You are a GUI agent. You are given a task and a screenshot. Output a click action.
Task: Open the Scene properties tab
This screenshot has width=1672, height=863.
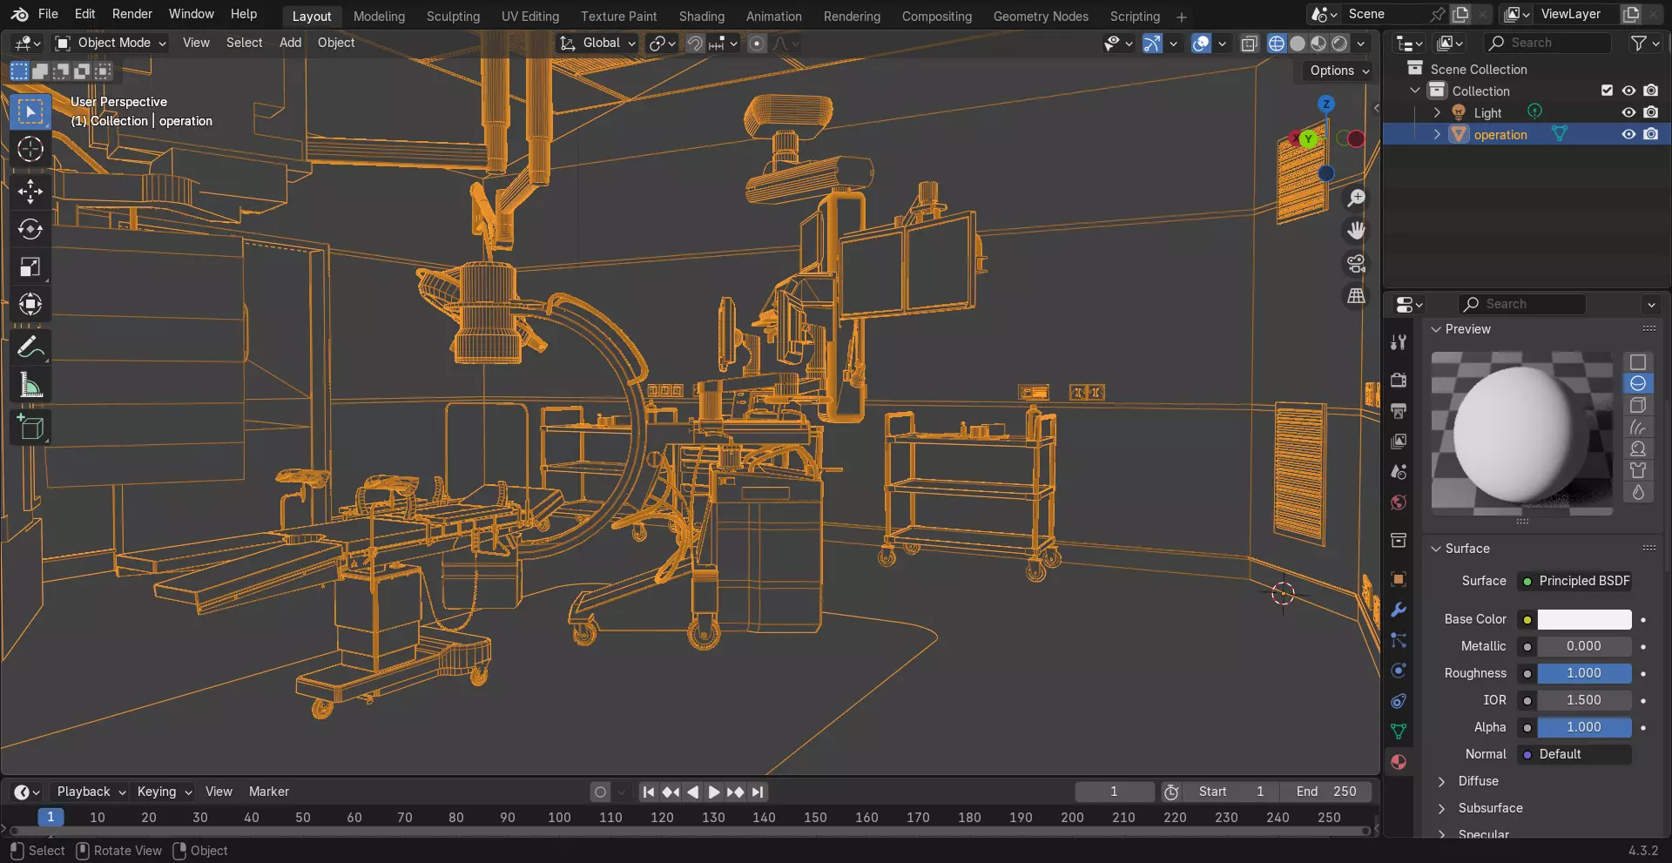pos(1399,472)
